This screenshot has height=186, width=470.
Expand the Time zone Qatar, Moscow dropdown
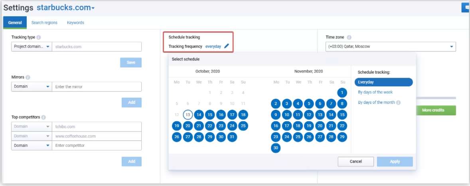(x=391, y=47)
